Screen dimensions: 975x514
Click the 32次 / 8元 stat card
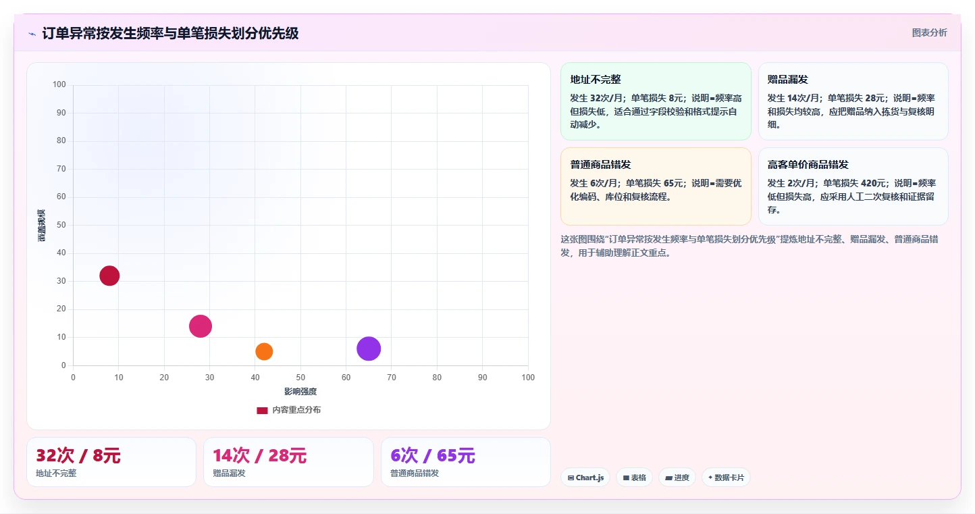pyautogui.click(x=111, y=462)
